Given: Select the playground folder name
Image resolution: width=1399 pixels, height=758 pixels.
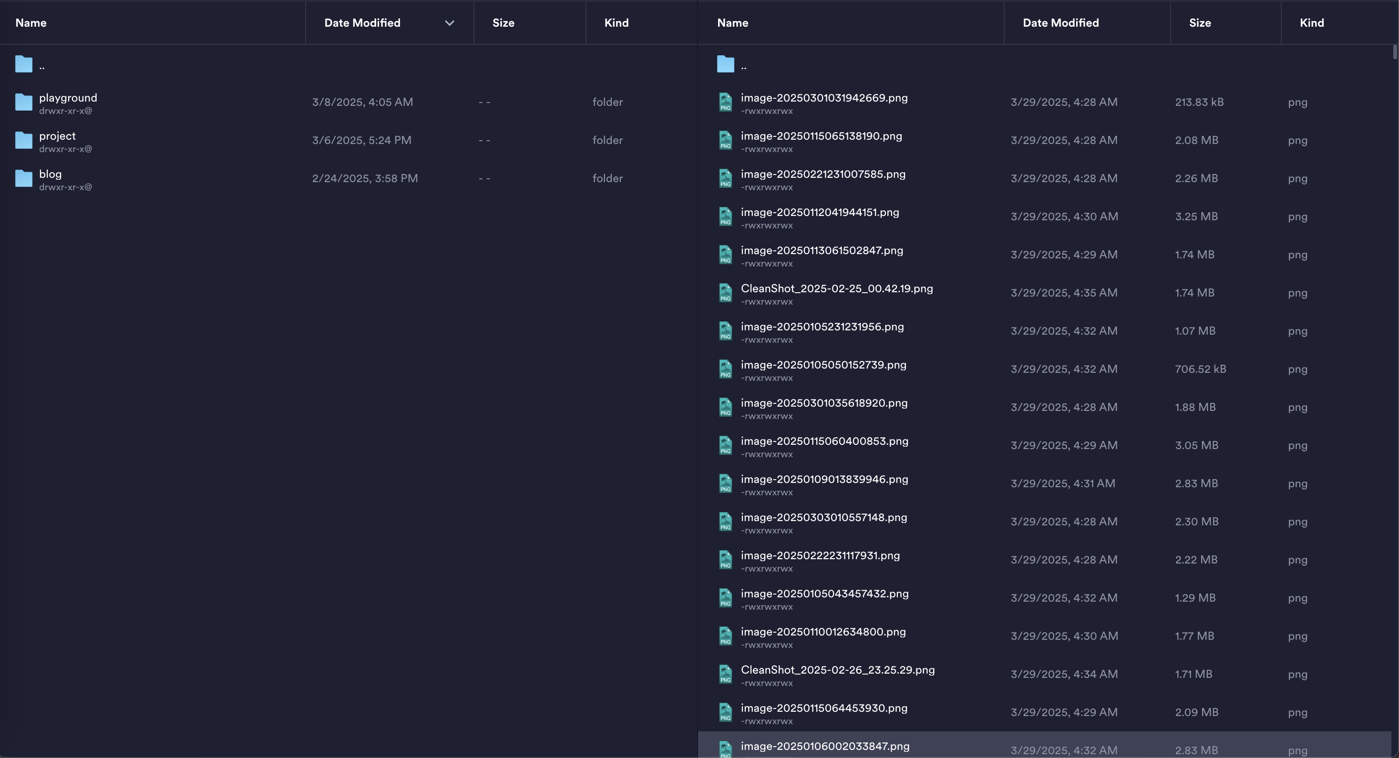Looking at the screenshot, I should 68,98.
